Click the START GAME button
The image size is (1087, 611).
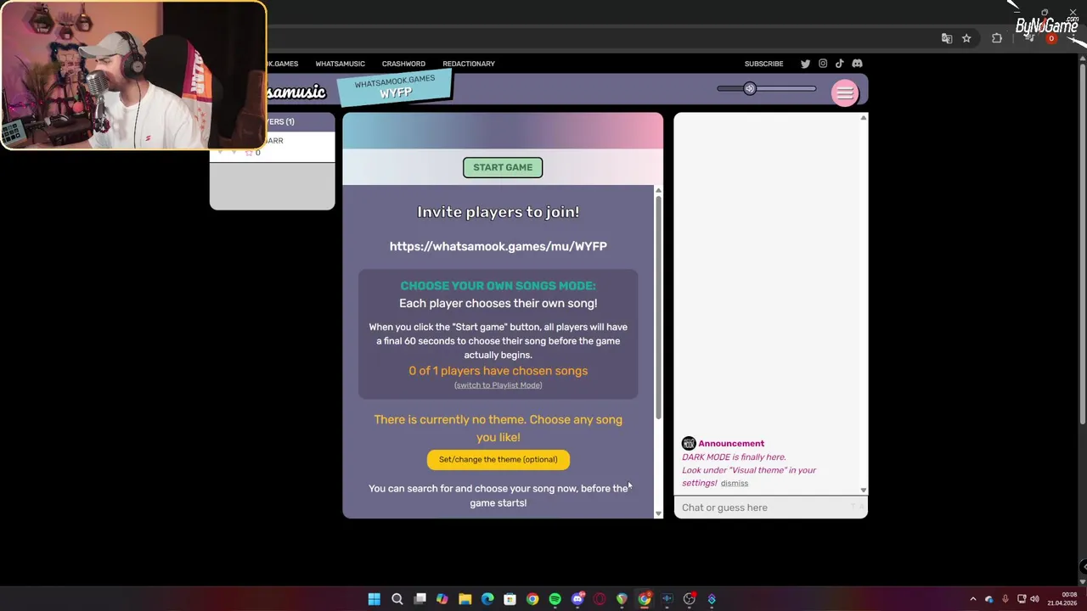[503, 167]
